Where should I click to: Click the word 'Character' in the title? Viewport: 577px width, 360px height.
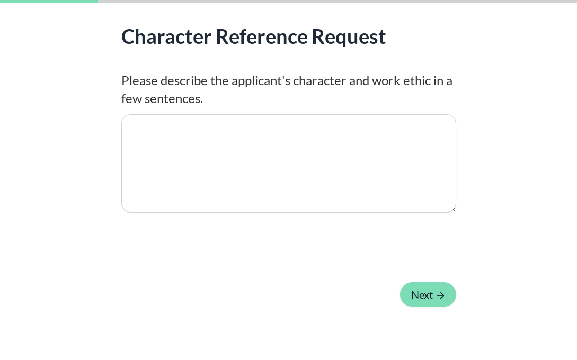pos(166,36)
